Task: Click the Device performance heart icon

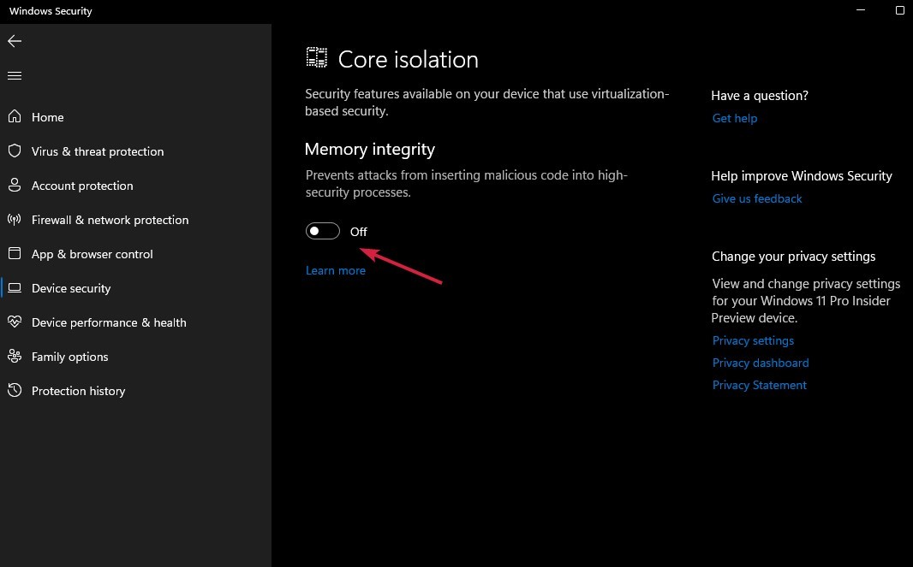Action: click(x=15, y=322)
